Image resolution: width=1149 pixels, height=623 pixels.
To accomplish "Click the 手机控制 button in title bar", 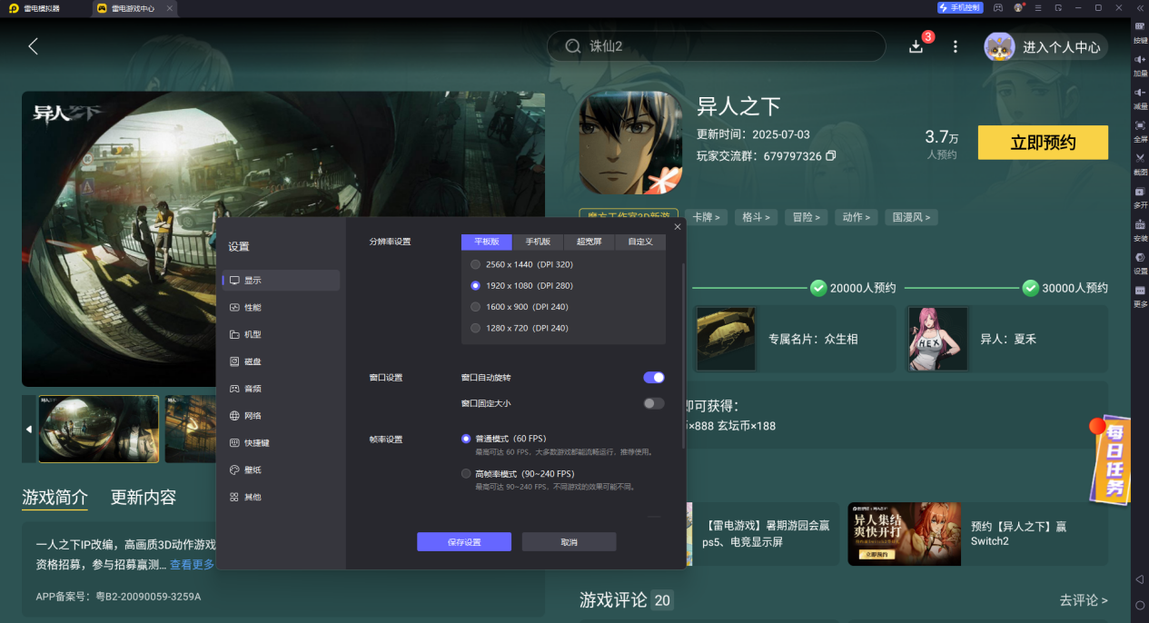I will (960, 7).
